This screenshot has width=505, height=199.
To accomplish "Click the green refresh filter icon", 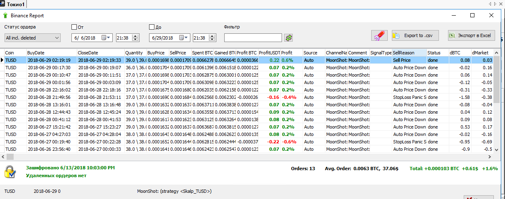I will (288, 38).
